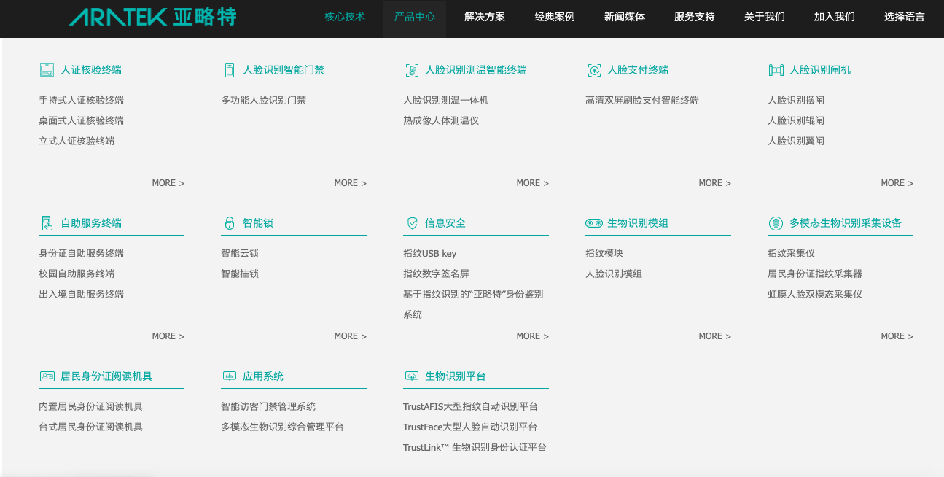This screenshot has height=477, width=944.
Task: Open 智能访客门禁管理系统 link
Action: 268,406
